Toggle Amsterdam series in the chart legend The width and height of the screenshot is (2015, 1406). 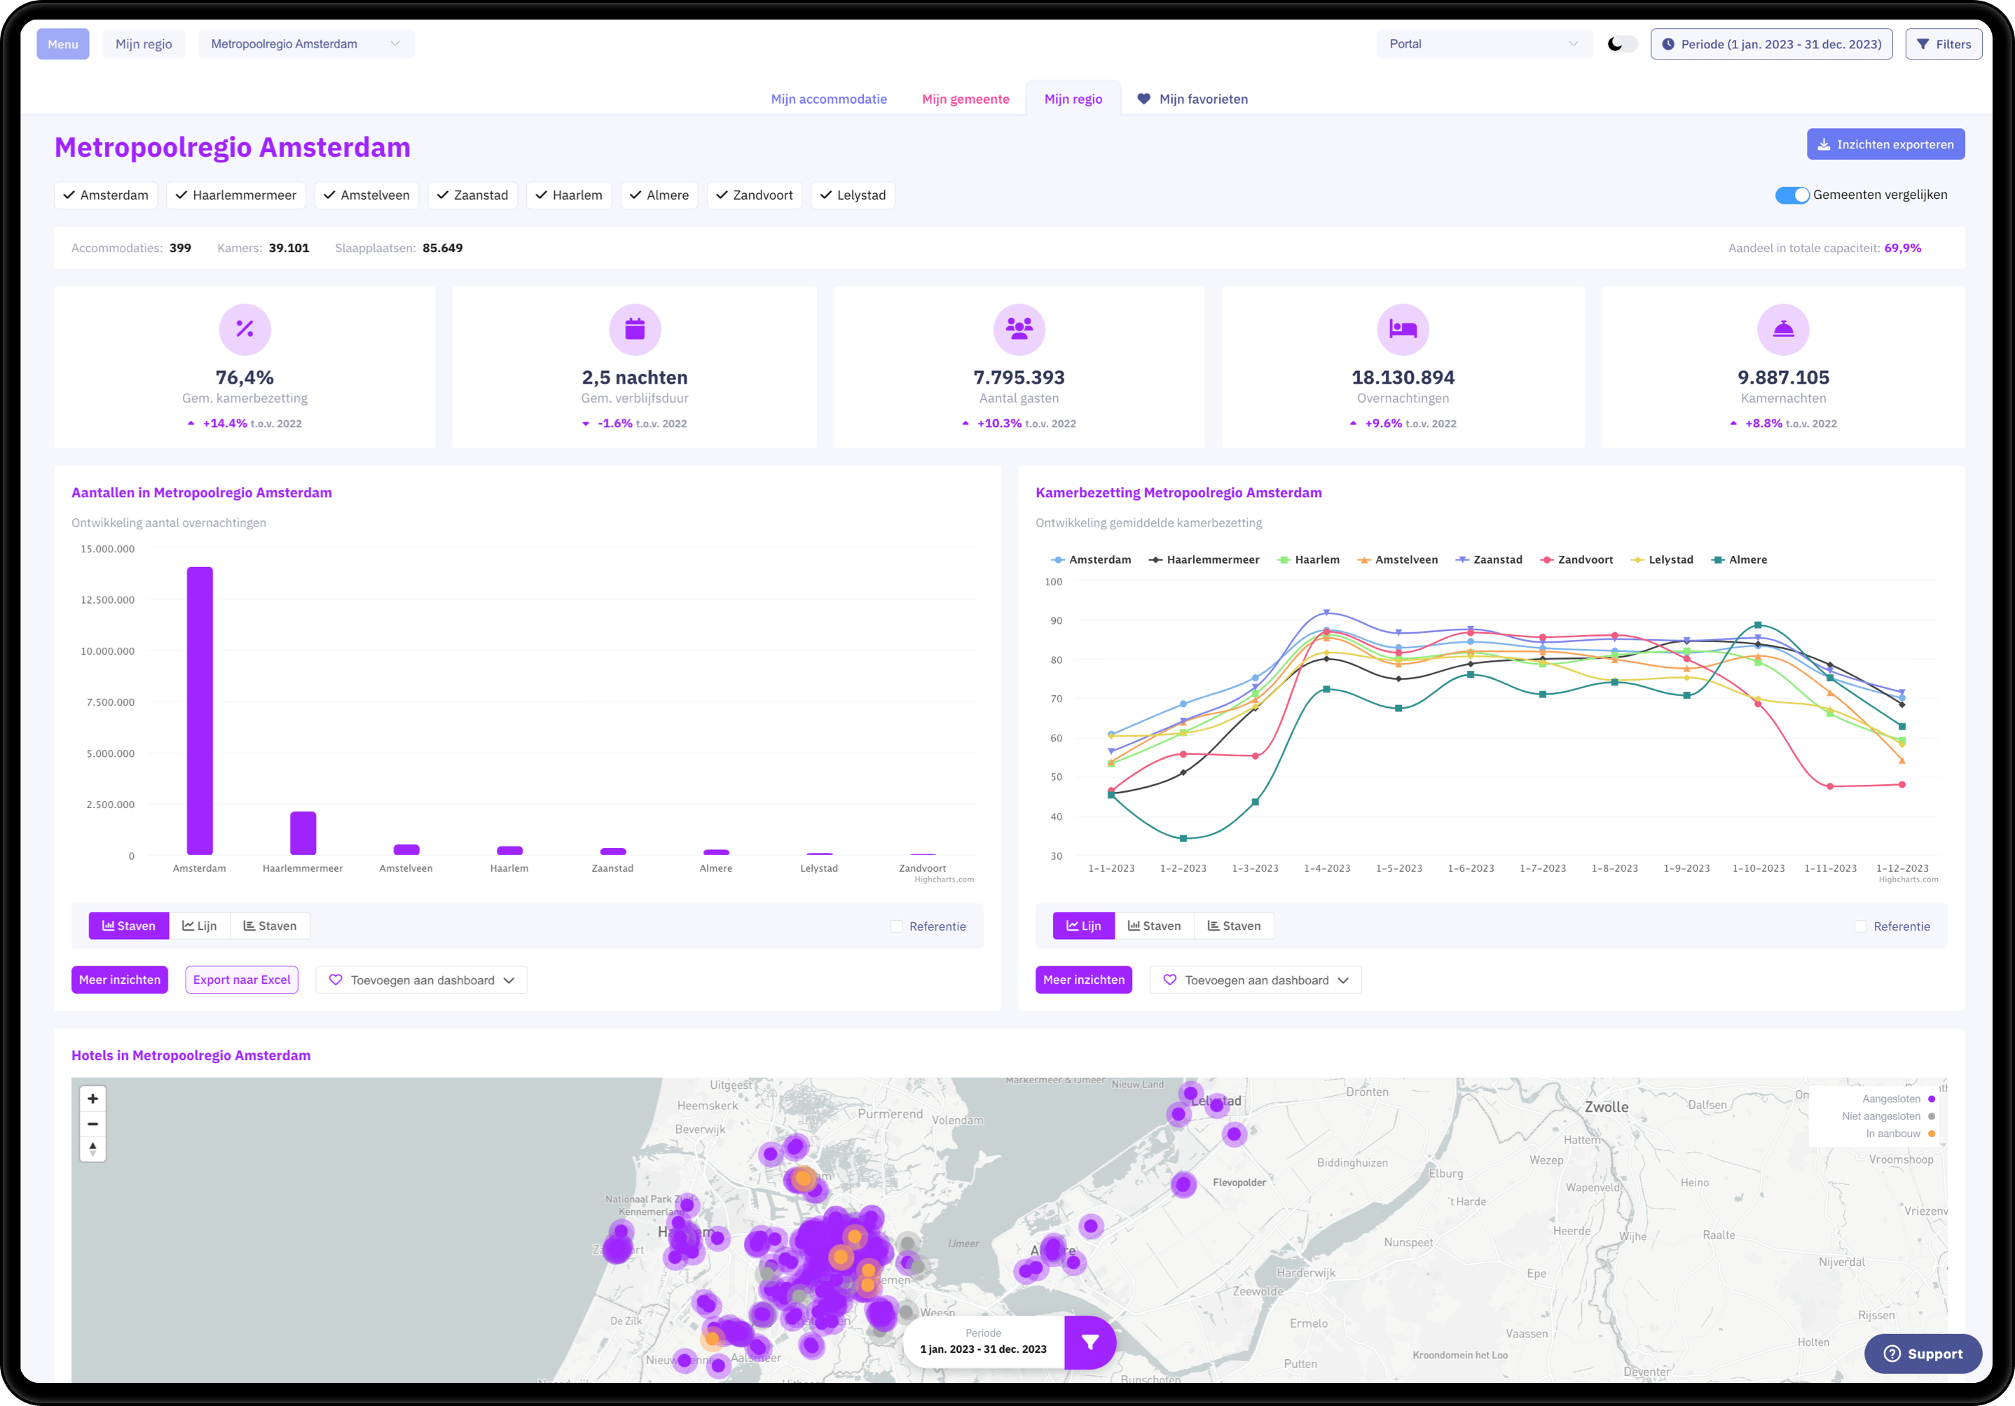pyautogui.click(x=1091, y=559)
